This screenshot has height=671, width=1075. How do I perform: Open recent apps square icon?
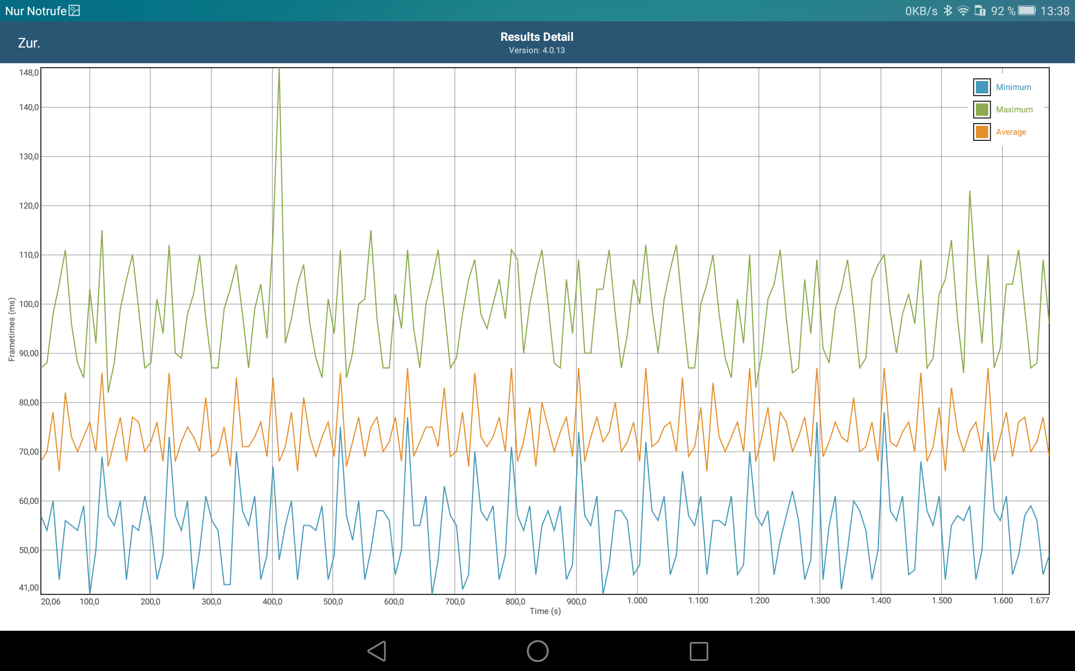coord(698,651)
